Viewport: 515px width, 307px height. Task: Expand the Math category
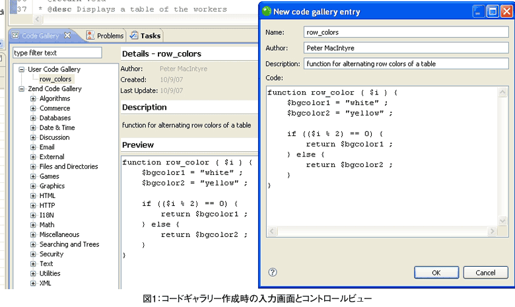click(33, 225)
